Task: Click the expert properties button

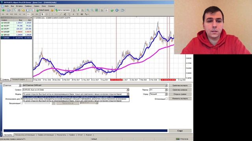Action: [180, 85]
